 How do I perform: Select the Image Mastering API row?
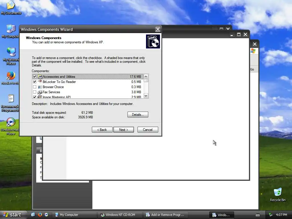point(88,97)
